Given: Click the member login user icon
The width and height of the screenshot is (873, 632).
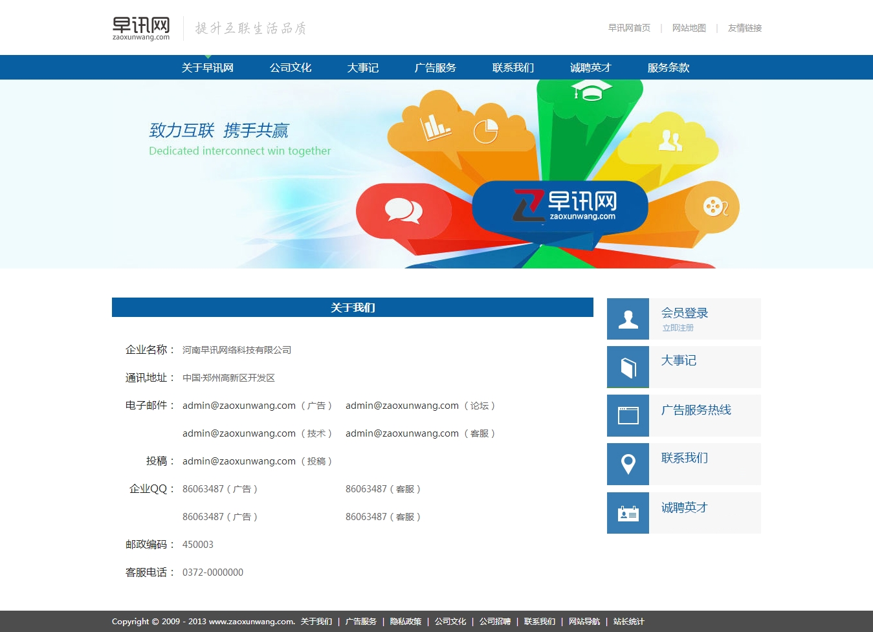Looking at the screenshot, I should [628, 319].
